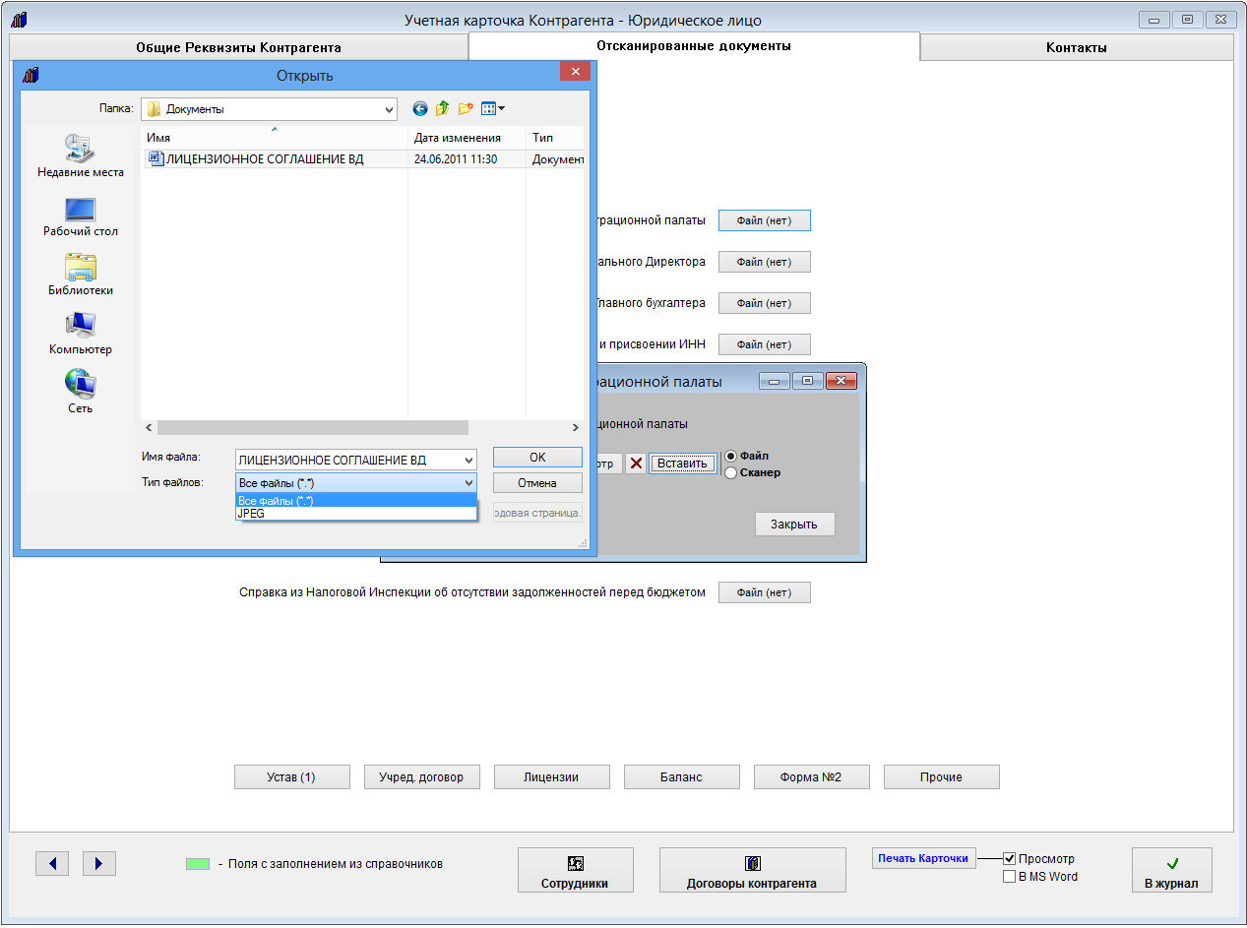
Task: Open the Сотрудники window
Action: tap(575, 871)
